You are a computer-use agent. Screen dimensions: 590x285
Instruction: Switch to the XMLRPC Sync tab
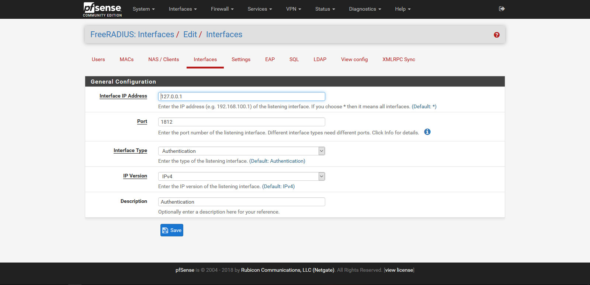[x=399, y=59]
